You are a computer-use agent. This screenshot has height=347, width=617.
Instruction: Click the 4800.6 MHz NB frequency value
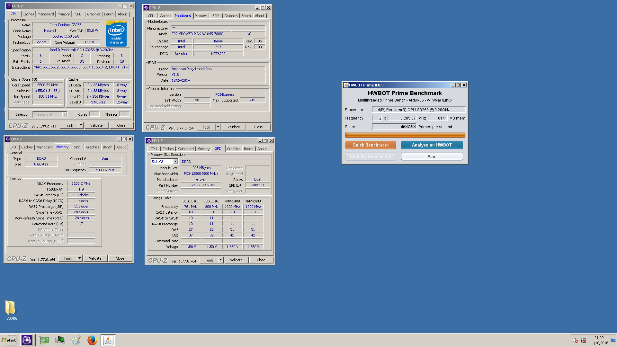[105, 170]
